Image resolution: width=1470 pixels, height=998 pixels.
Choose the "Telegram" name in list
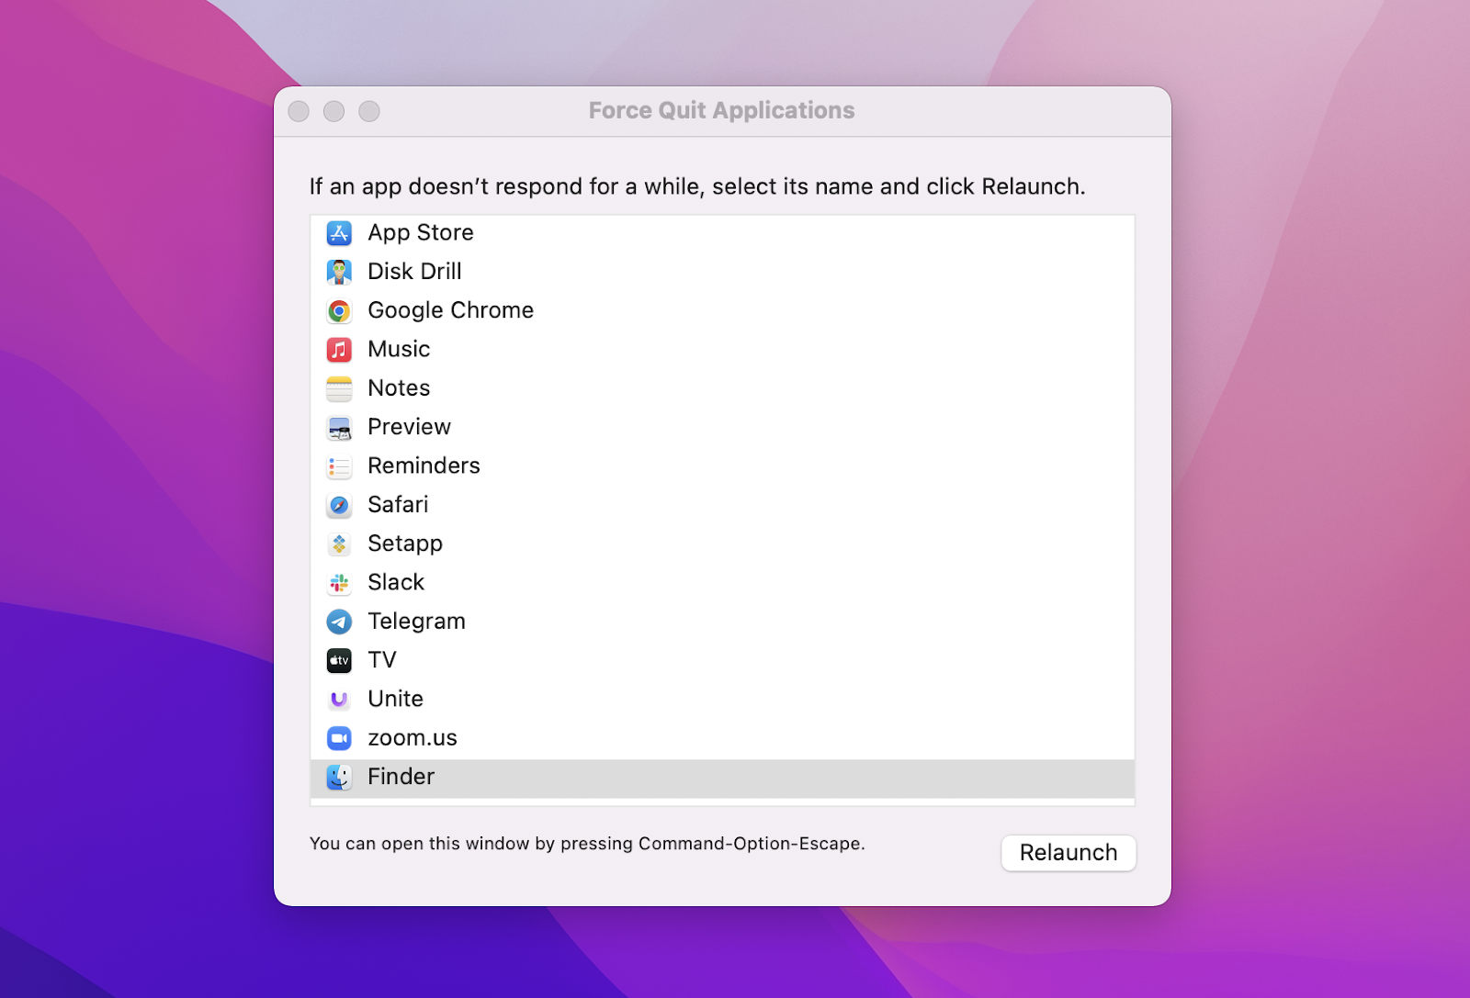pyautogui.click(x=416, y=622)
